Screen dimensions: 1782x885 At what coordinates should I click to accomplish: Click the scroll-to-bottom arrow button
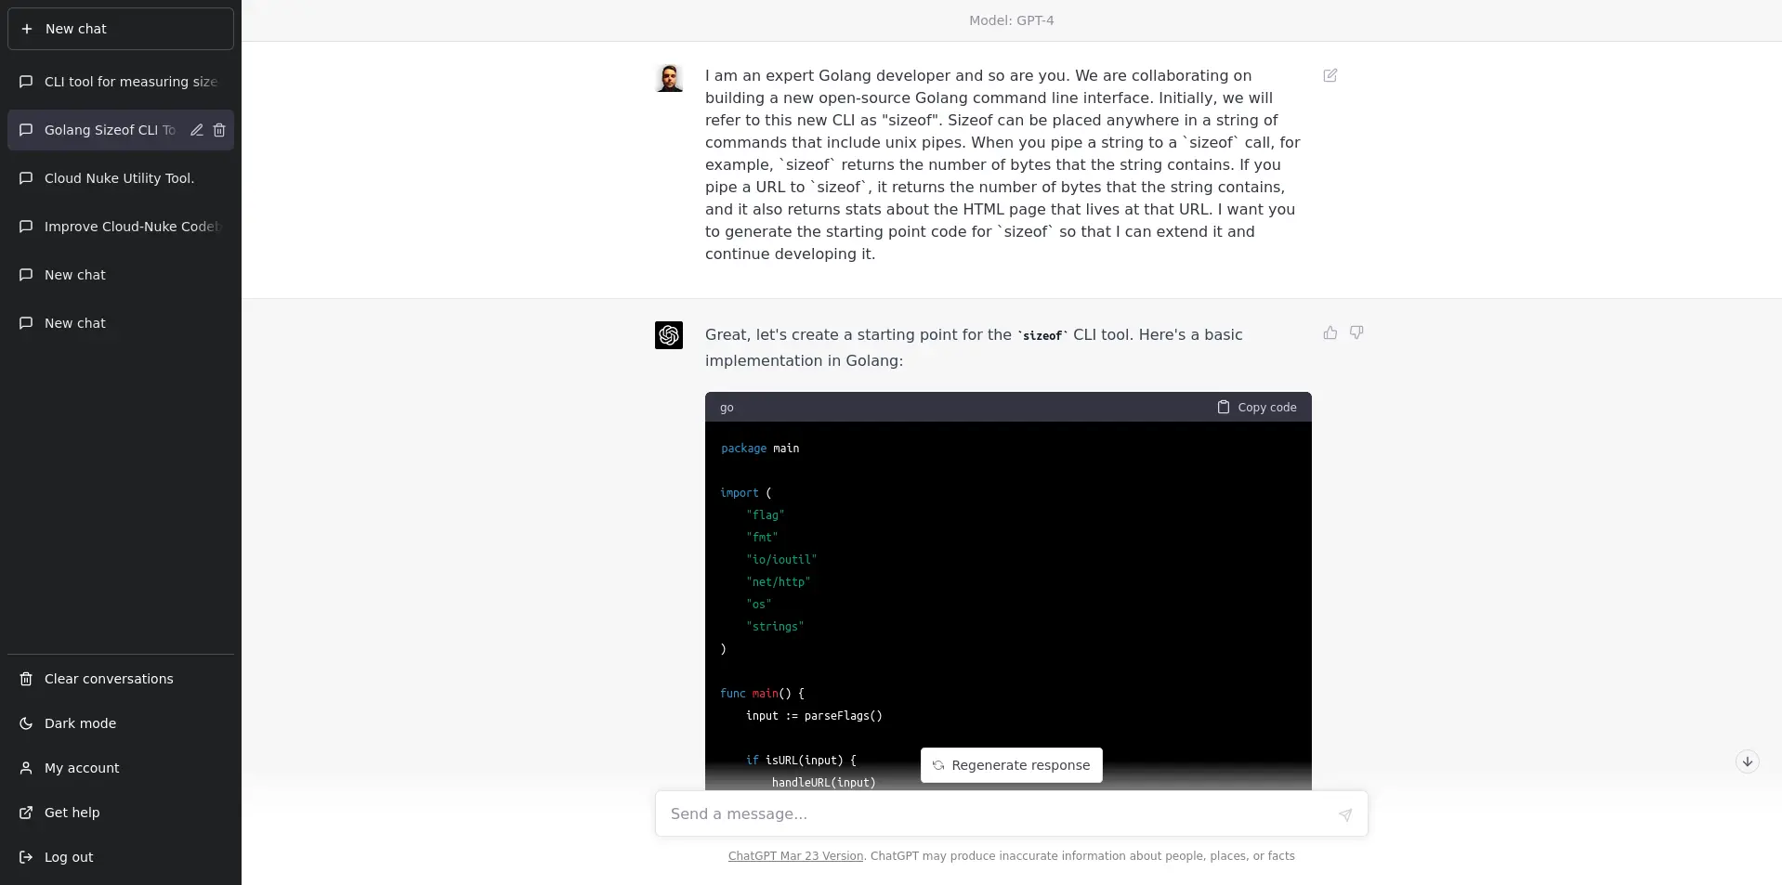tap(1748, 761)
